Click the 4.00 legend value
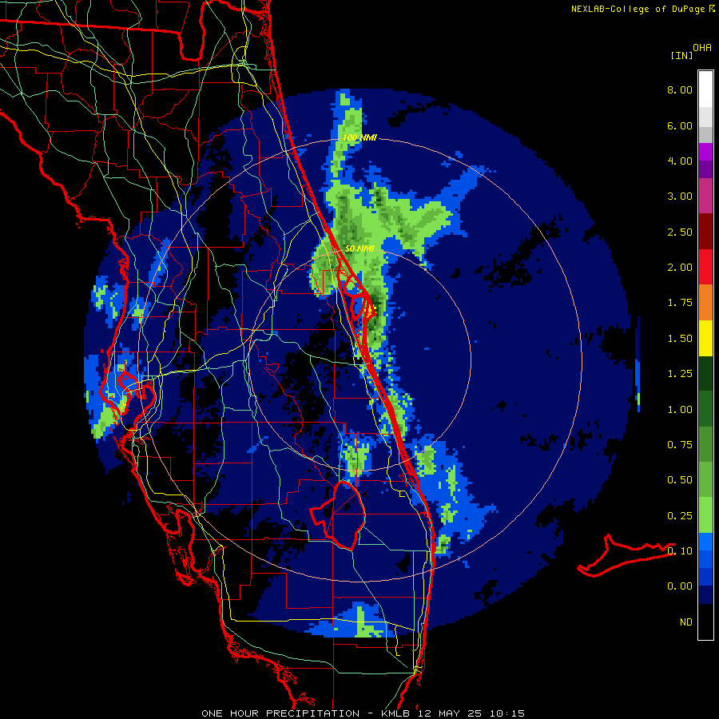 (x=680, y=161)
